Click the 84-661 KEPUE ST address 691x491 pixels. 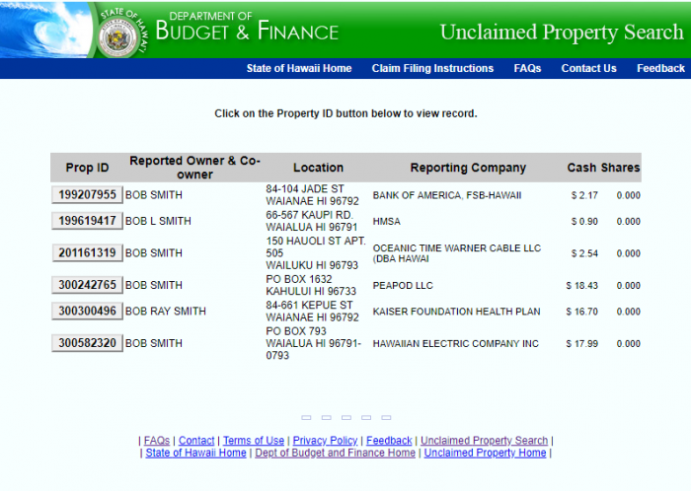tap(313, 311)
